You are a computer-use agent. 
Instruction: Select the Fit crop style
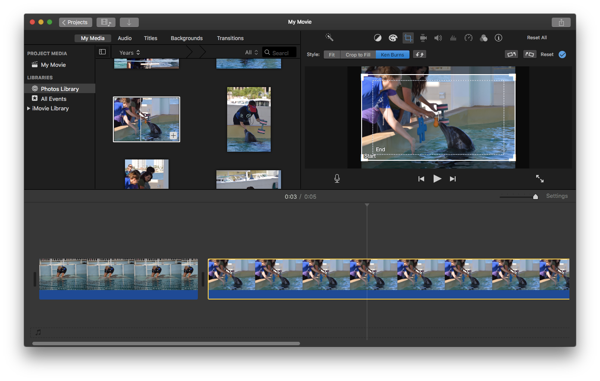coord(331,55)
